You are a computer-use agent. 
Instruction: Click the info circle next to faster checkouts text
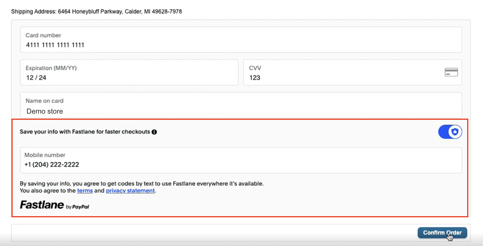click(x=155, y=132)
